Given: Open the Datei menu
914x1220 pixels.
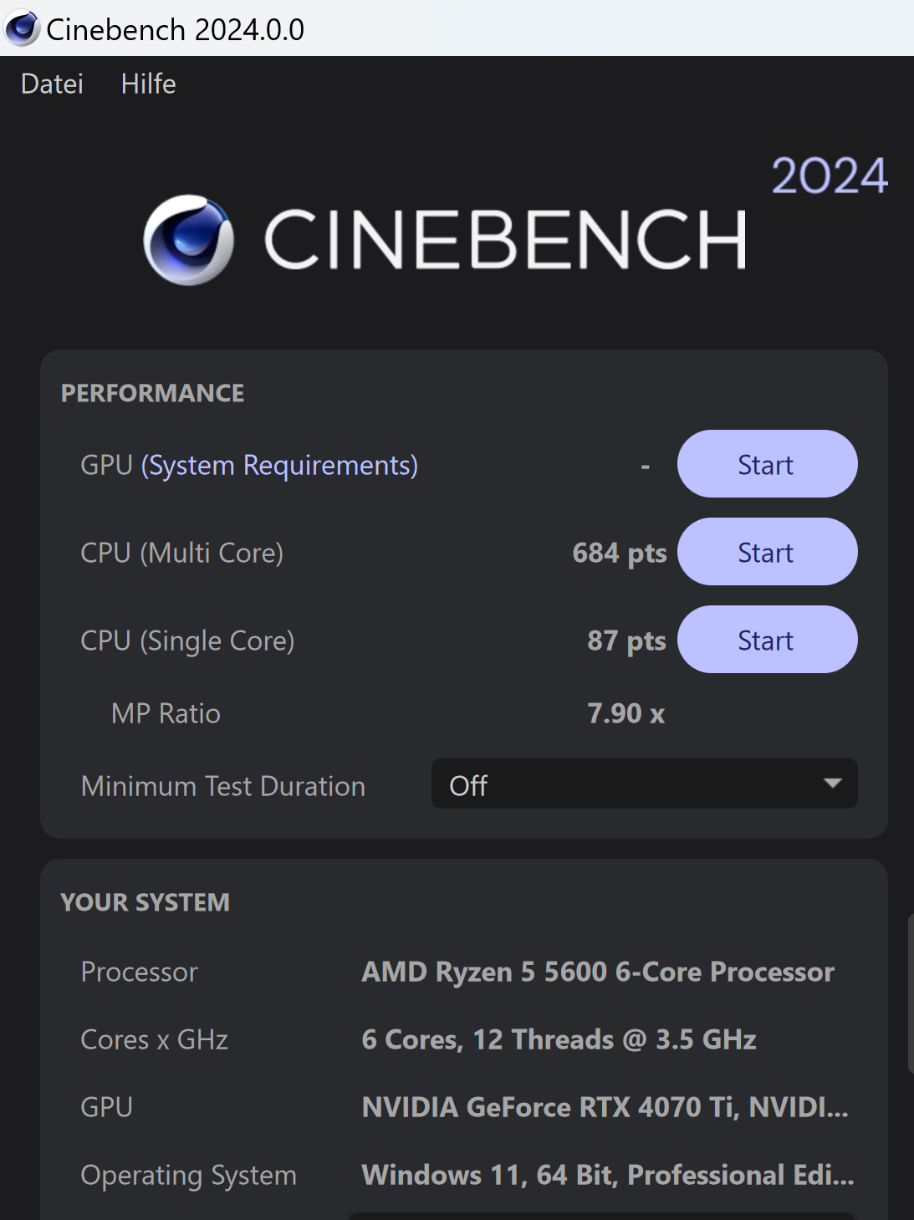Looking at the screenshot, I should pyautogui.click(x=51, y=84).
